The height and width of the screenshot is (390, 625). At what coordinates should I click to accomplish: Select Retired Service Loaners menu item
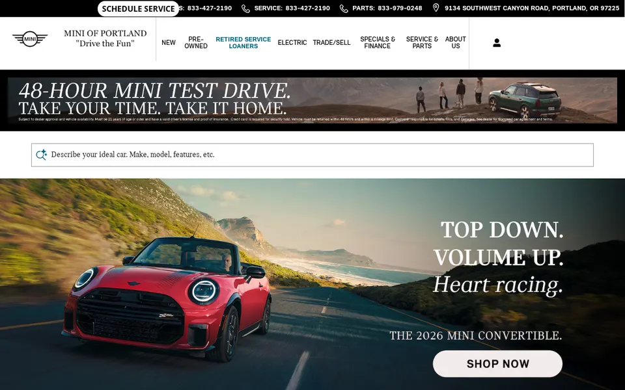243,43
